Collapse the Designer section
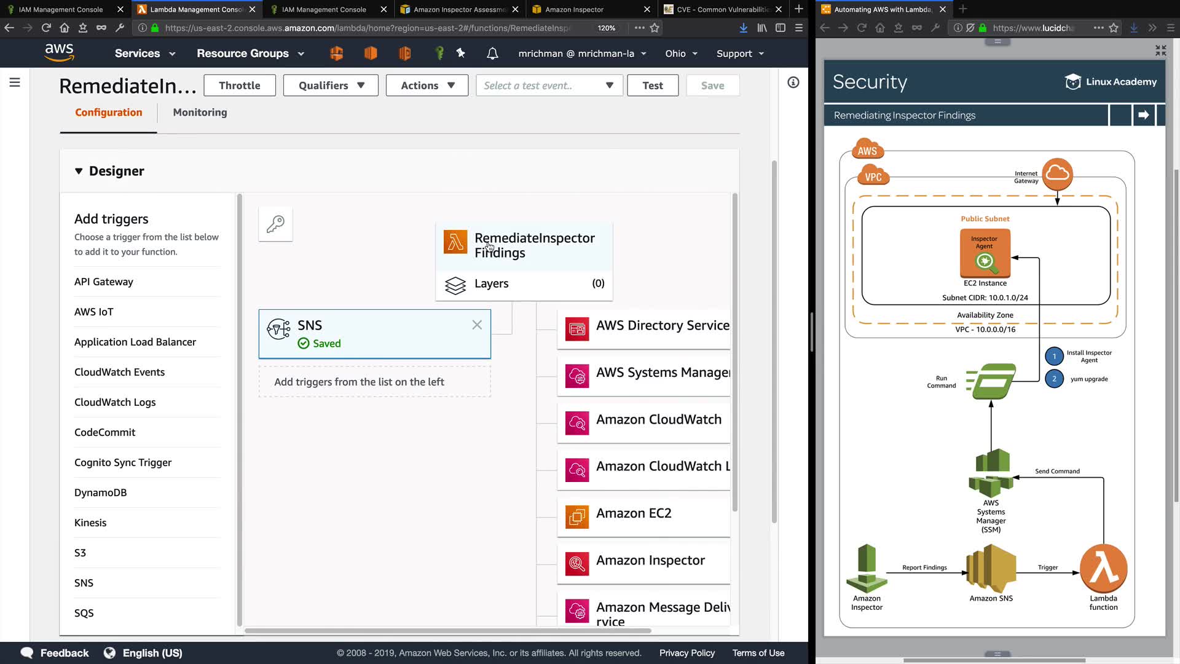Viewport: 1180px width, 664px height. tap(79, 171)
